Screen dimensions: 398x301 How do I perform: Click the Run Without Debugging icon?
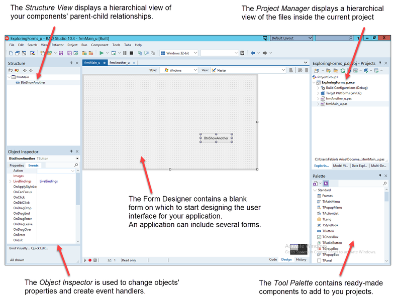114,53
